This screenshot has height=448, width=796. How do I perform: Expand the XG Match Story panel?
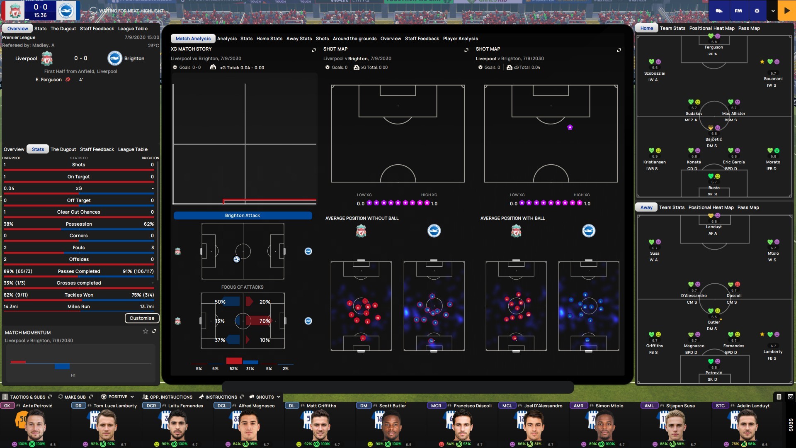(x=314, y=50)
